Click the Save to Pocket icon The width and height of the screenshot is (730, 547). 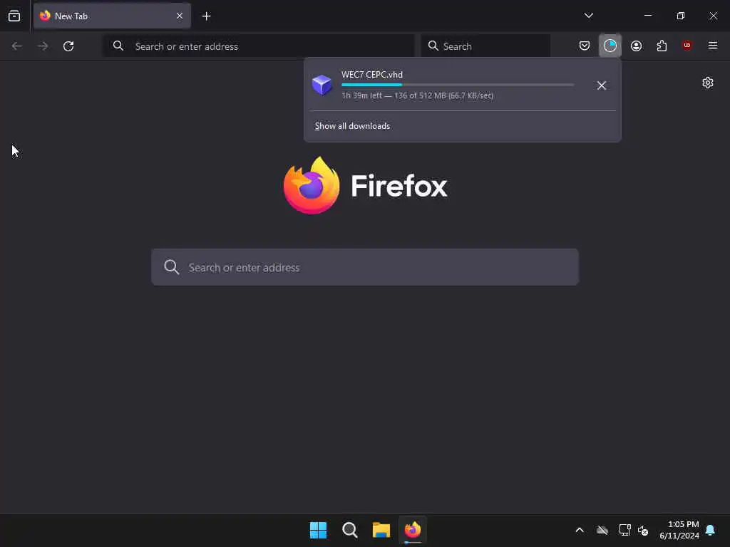click(585, 46)
